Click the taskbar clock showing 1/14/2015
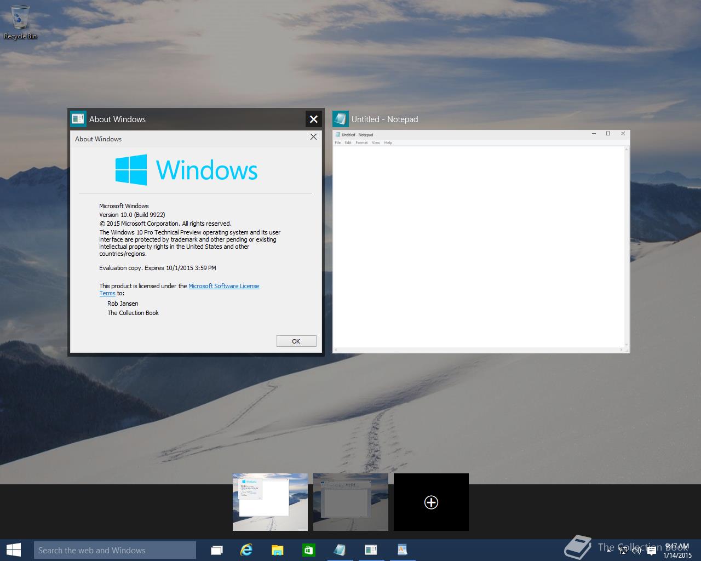This screenshot has width=701, height=561. (677, 551)
